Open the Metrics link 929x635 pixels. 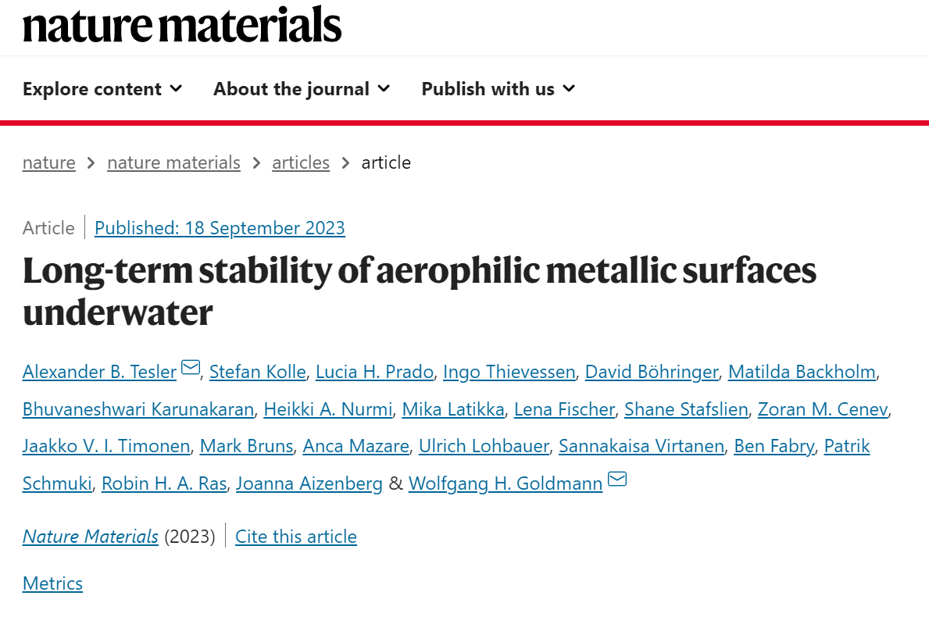[x=52, y=583]
